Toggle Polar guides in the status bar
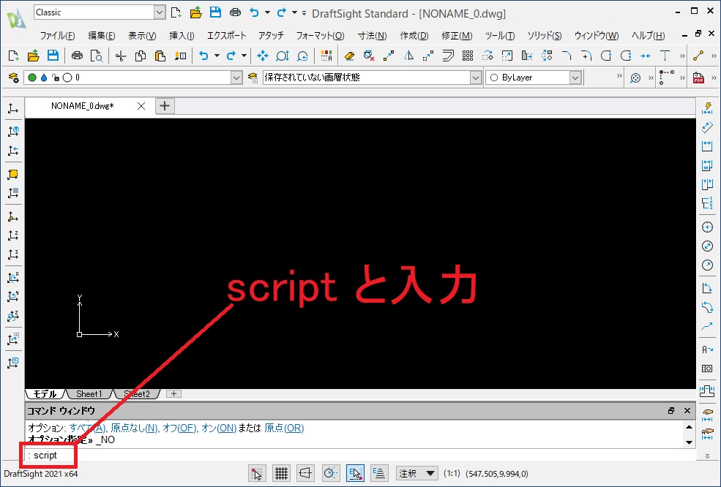Screen dimensions: 721x487 point(331,473)
